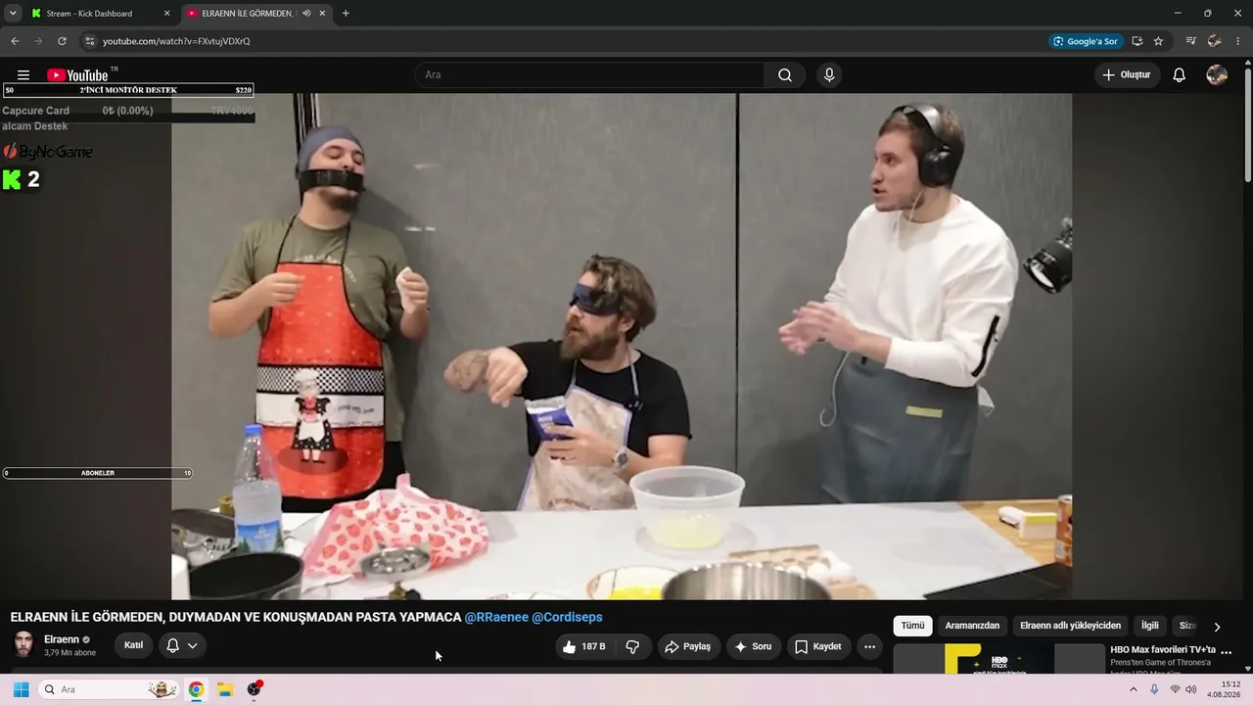
Task: Open the taskbar Wi-Fi network icon
Action: 1175,689
